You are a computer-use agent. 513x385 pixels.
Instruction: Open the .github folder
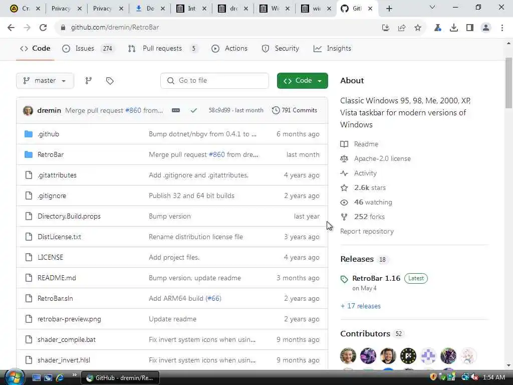click(x=48, y=134)
